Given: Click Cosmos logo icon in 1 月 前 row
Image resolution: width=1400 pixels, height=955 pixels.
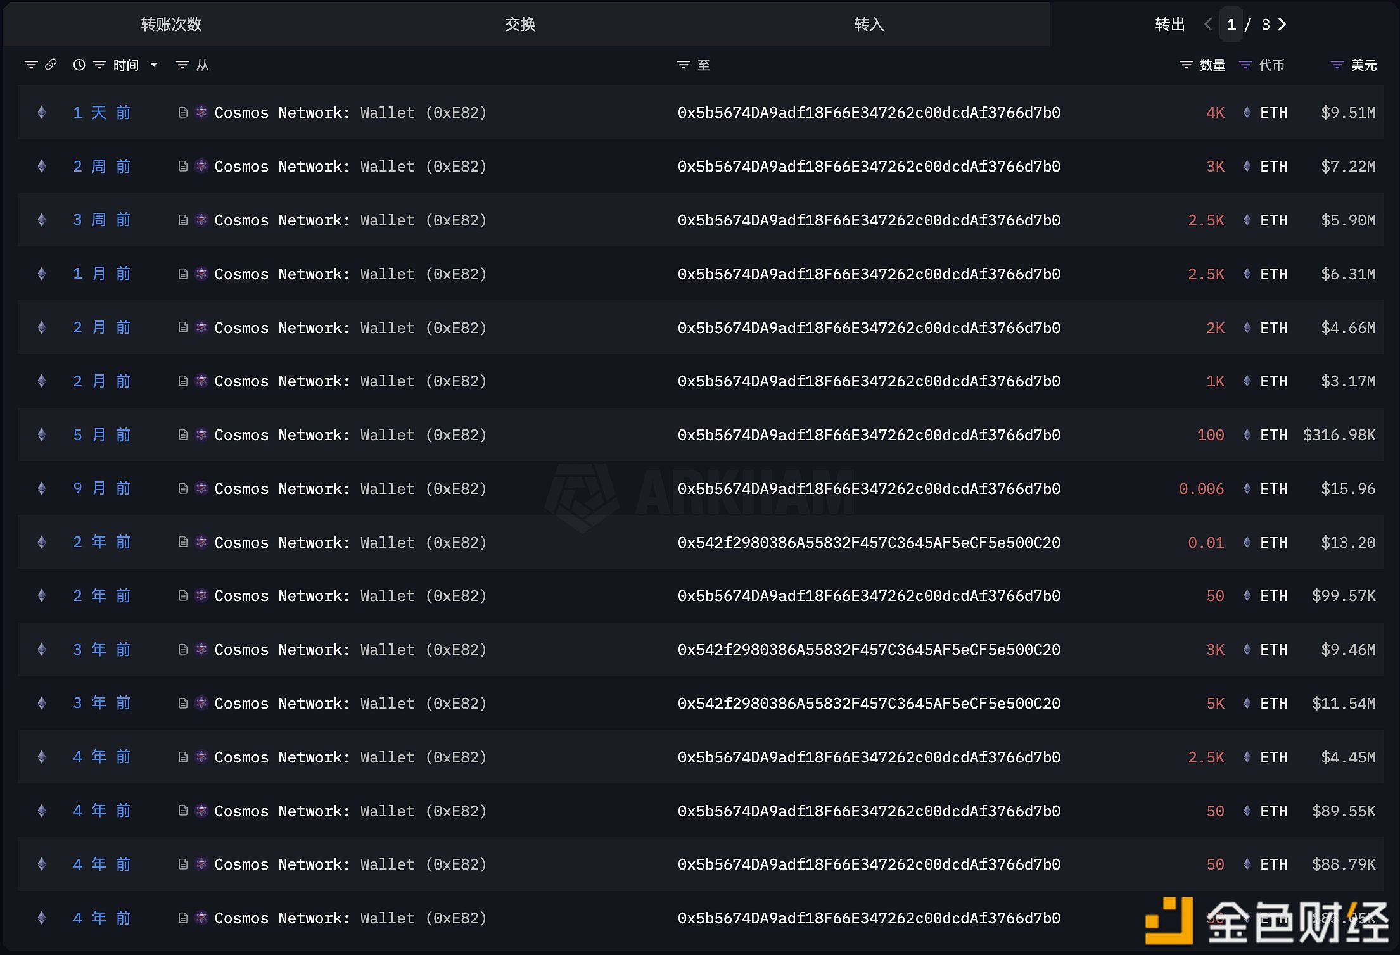Looking at the screenshot, I should click(x=201, y=274).
